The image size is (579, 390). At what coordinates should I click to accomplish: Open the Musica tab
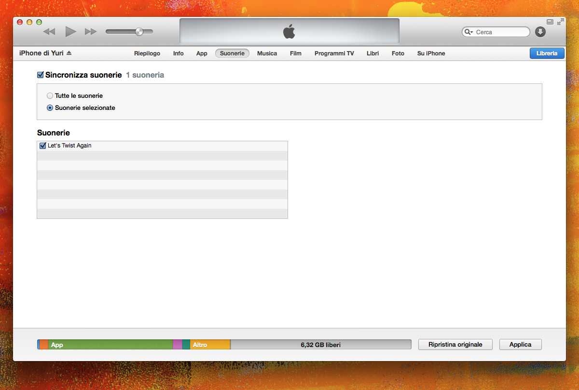[267, 54]
